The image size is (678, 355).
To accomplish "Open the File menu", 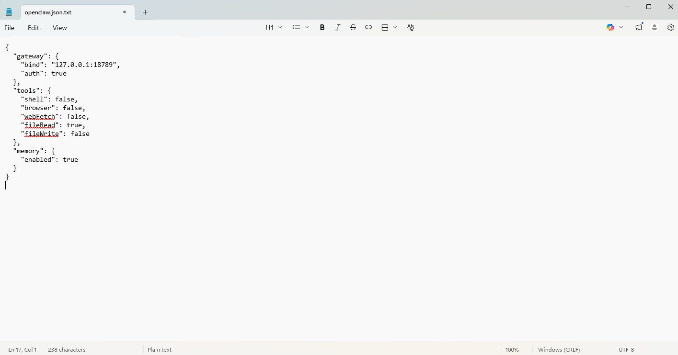I will pos(9,28).
